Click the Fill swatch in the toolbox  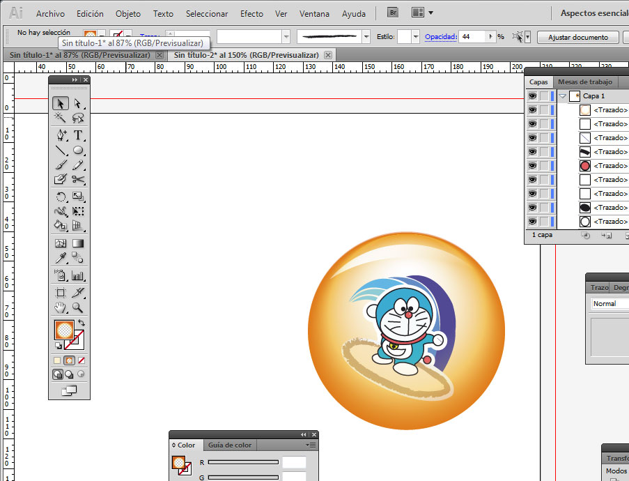(x=64, y=330)
